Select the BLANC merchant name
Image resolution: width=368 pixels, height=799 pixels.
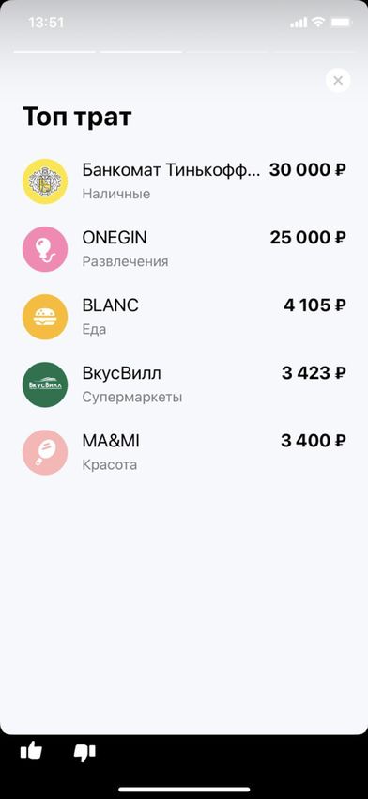111,305
